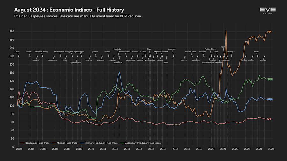Click the Rhea expansion marker label

[149, 49]
